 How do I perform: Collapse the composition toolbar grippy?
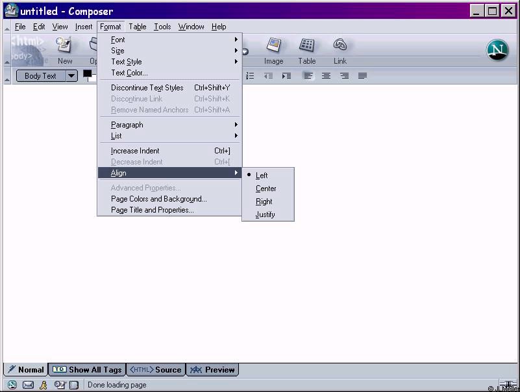7,50
